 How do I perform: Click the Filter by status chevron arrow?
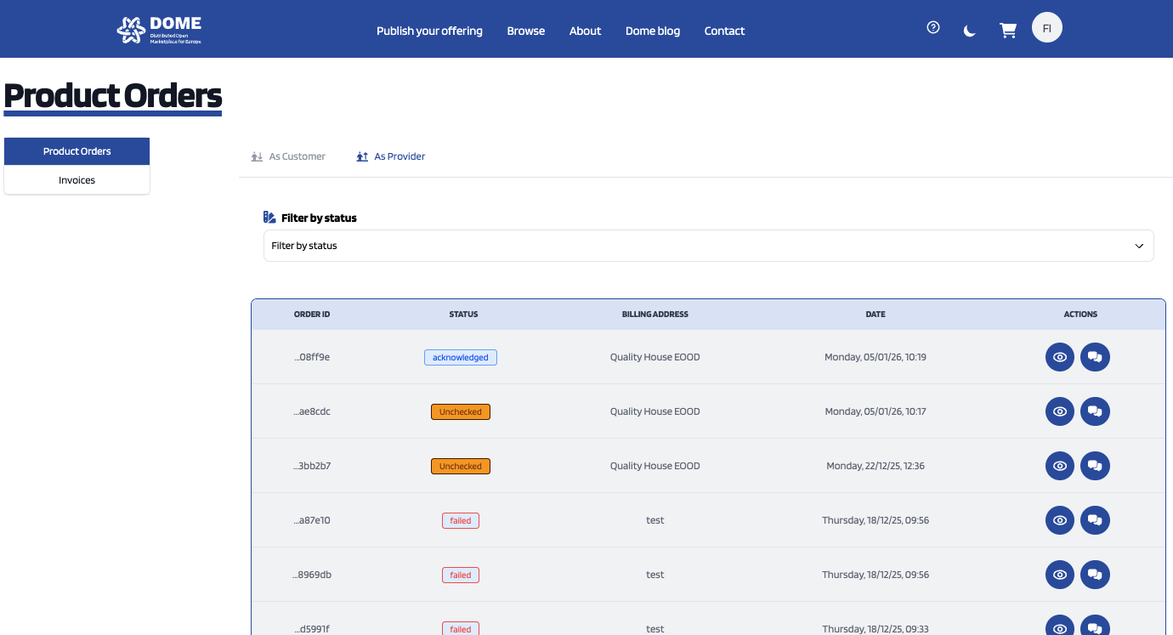(x=1139, y=246)
